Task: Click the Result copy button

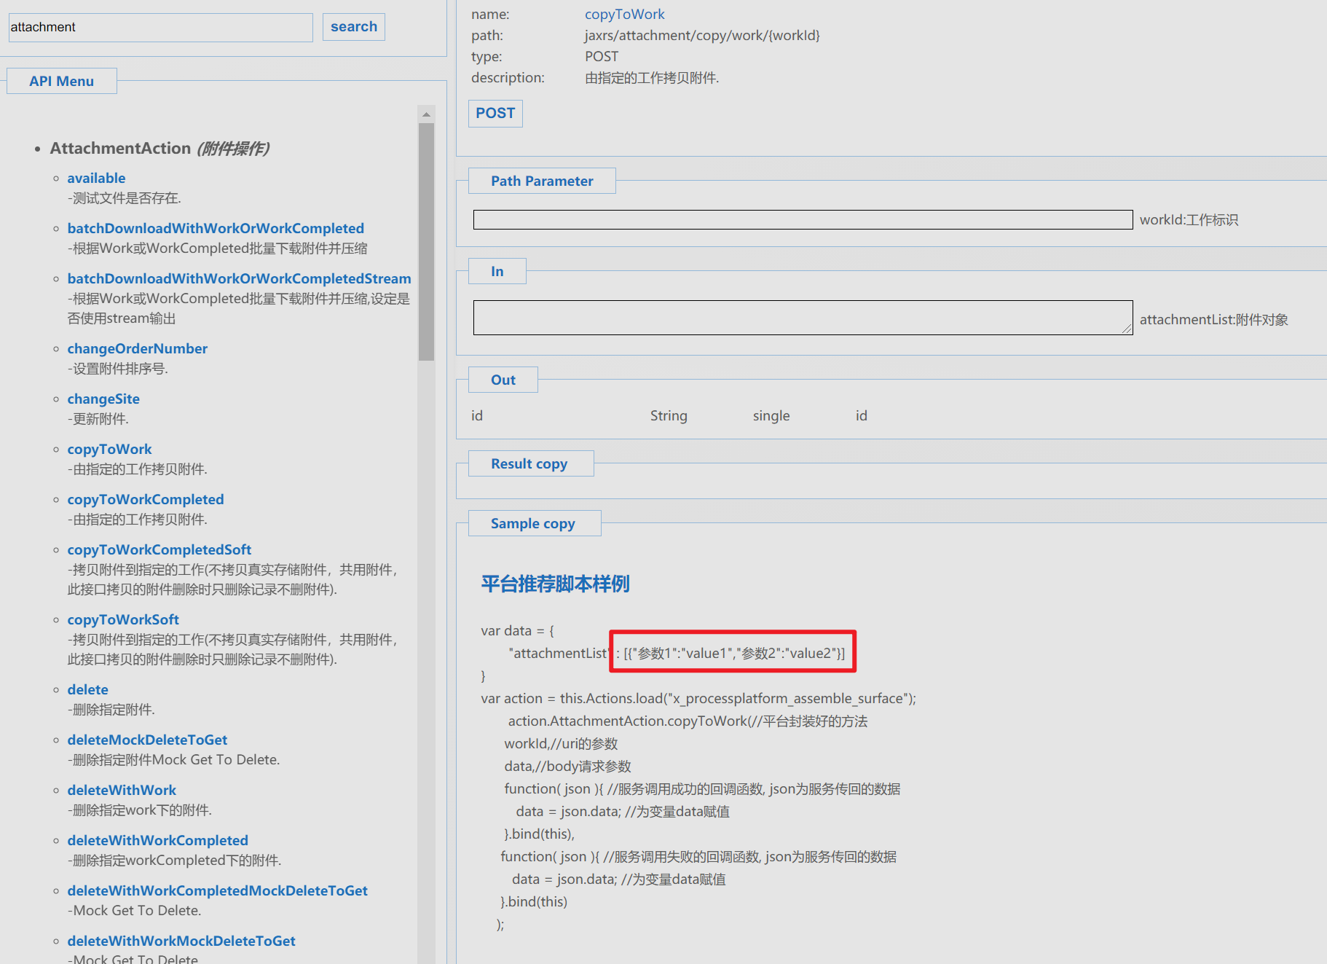Action: click(530, 463)
